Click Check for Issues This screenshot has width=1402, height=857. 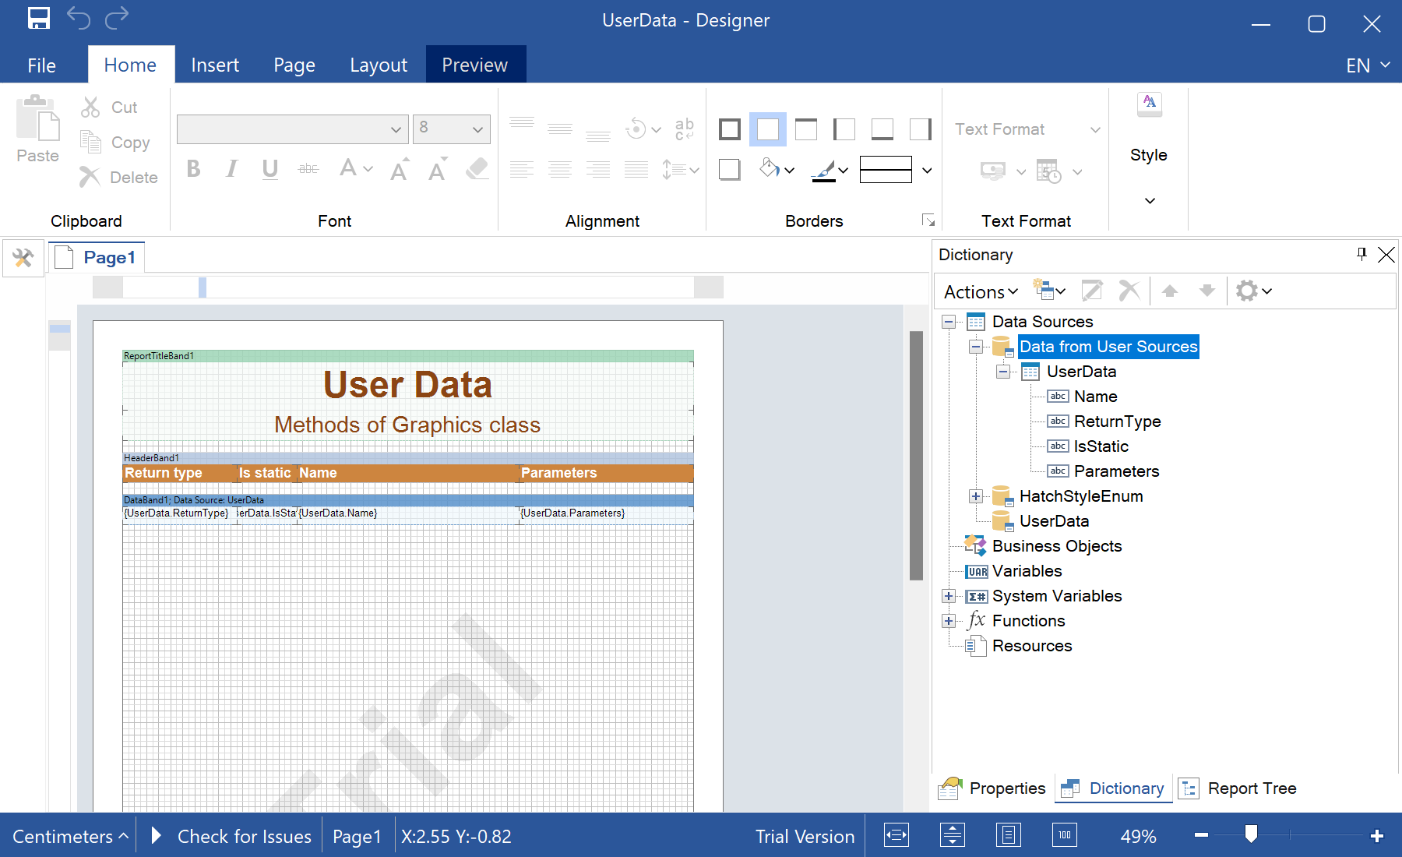point(231,836)
